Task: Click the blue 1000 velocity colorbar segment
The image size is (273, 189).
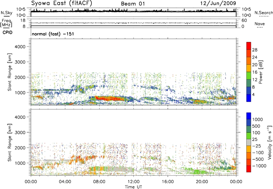Action: [249, 116]
